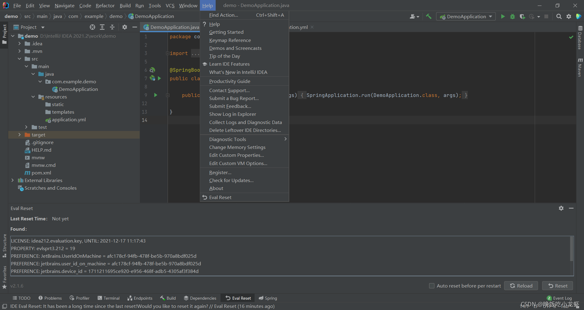Expand External Libraries node
The image size is (584, 310).
12,180
